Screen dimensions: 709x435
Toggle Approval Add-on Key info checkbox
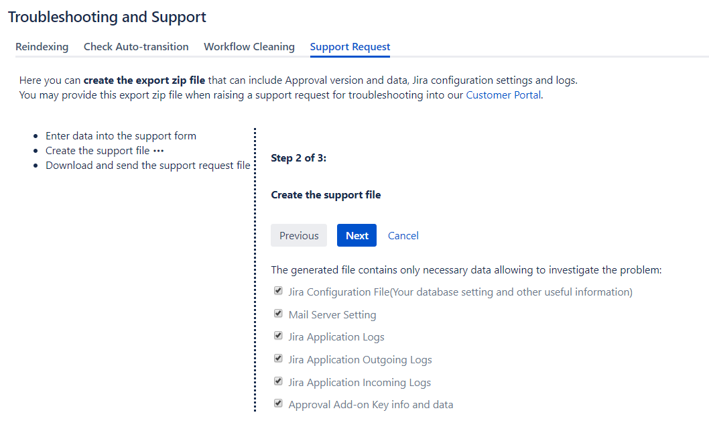(278, 403)
